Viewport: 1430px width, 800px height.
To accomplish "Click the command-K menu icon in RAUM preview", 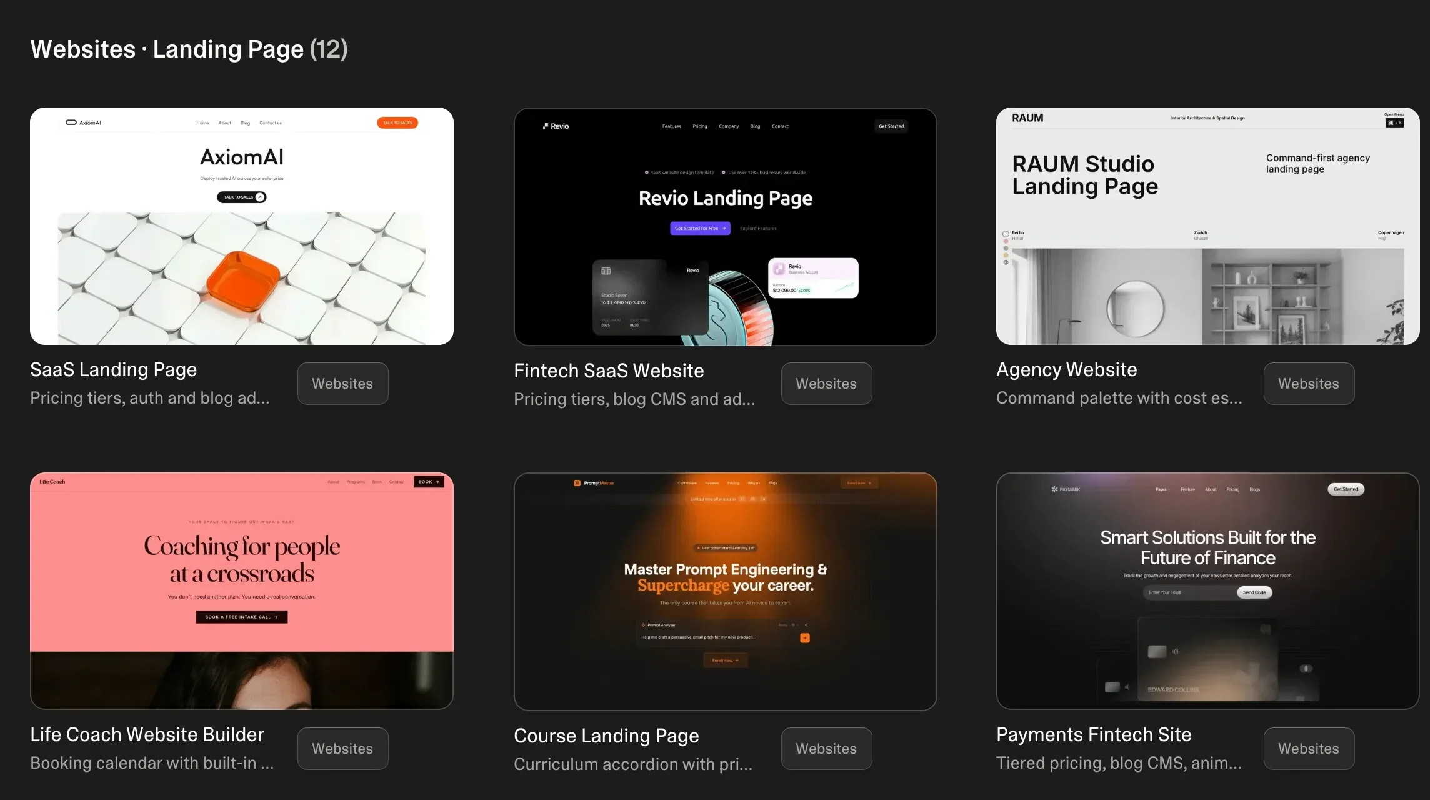I will tap(1394, 122).
